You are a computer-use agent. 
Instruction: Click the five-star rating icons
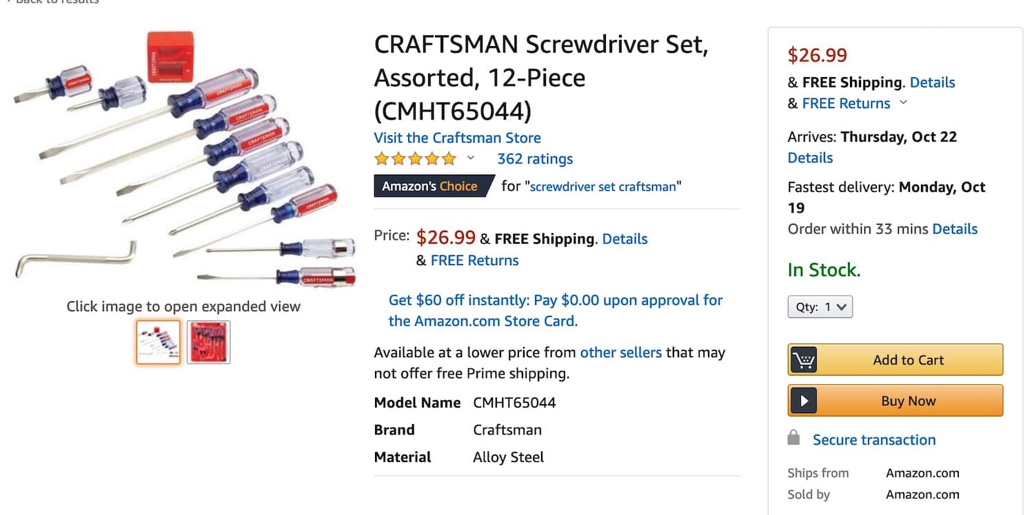pyautogui.click(x=415, y=159)
